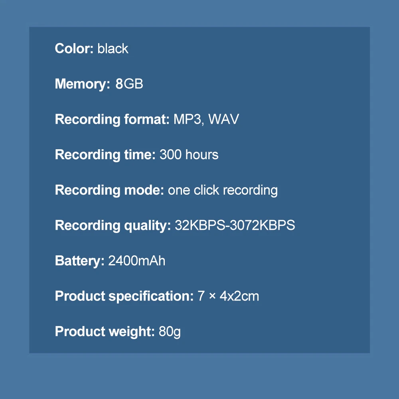Viewport: 399px width, 399px height.
Task: Click the "Recording mode:" label
Action: coord(109,190)
